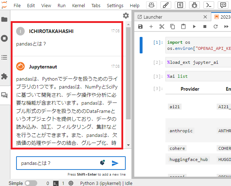Open the extension manager puzzle icon
The height and width of the screenshot is (186, 231).
click(4, 76)
